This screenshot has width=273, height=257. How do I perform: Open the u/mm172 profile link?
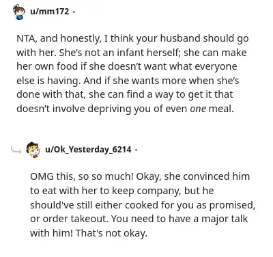click(49, 11)
